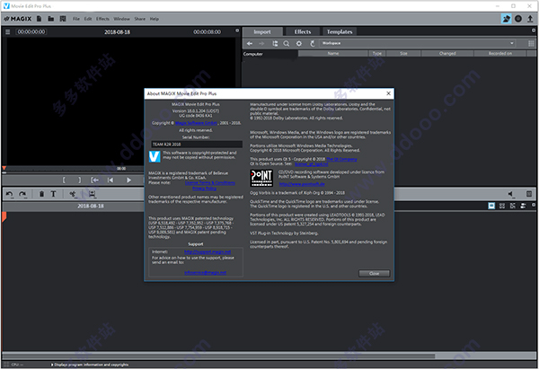Go to beginning of the movie
This screenshot has height=369, width=539.
[110, 180]
